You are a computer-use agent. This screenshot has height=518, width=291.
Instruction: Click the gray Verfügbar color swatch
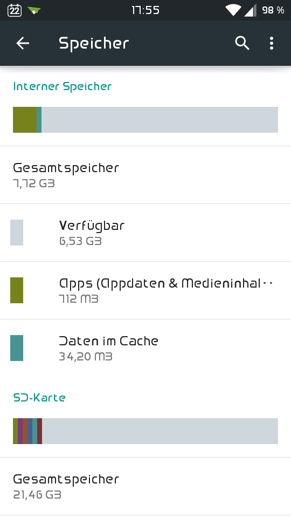[x=17, y=233]
